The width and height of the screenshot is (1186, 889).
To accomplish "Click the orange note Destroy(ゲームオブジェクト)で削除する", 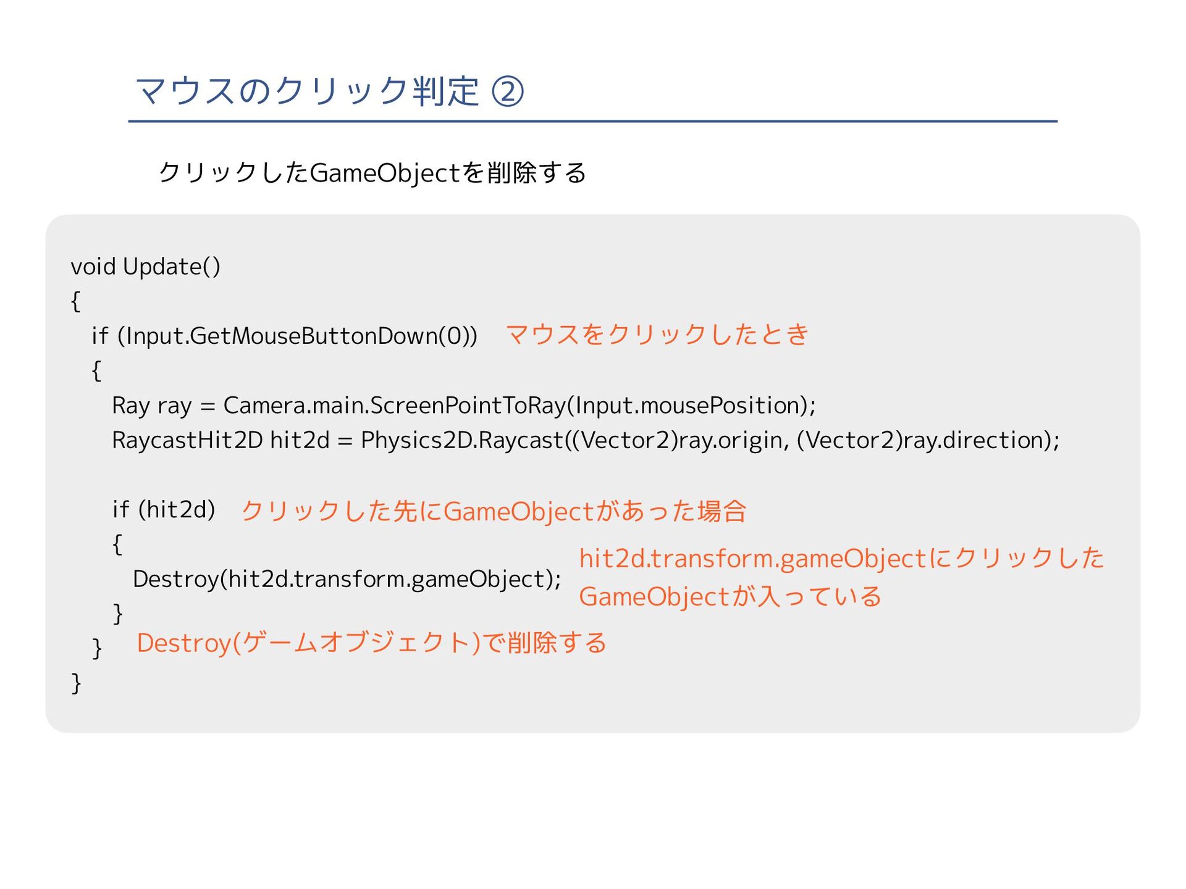I will (x=371, y=643).
